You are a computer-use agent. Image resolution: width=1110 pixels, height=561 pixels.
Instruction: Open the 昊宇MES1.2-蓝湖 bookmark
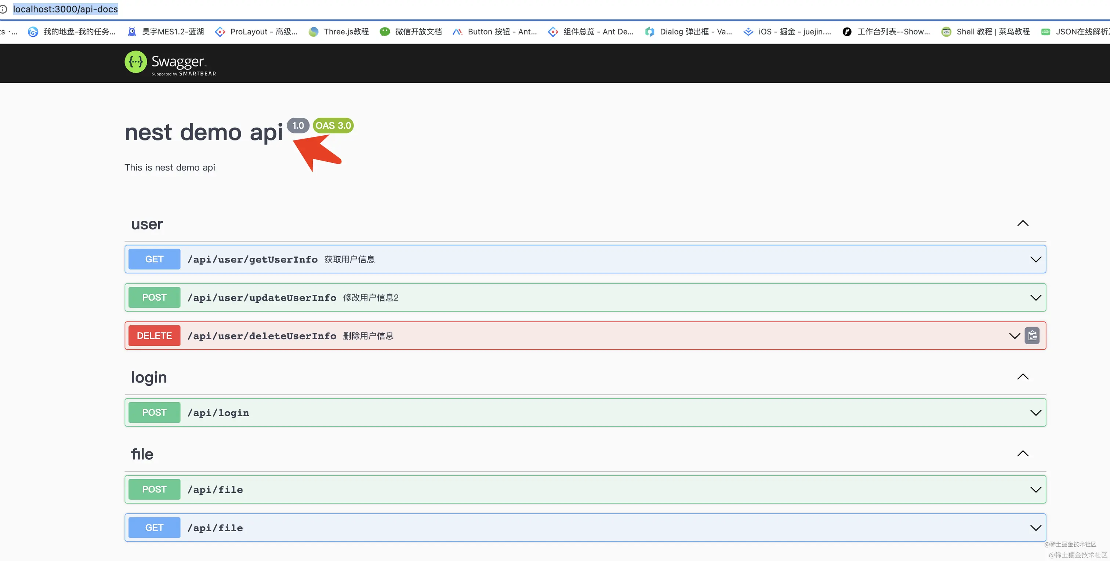tap(165, 32)
